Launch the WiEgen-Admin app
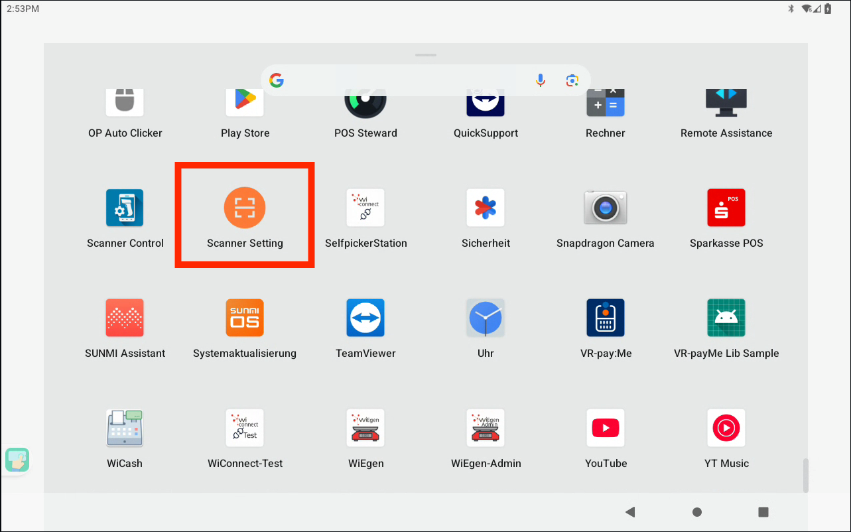Image resolution: width=851 pixels, height=532 pixels. 486,428
